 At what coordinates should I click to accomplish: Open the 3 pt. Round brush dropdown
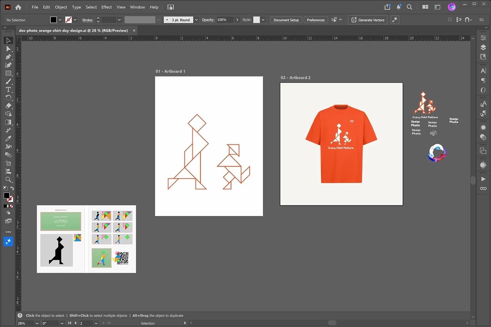tap(196, 20)
